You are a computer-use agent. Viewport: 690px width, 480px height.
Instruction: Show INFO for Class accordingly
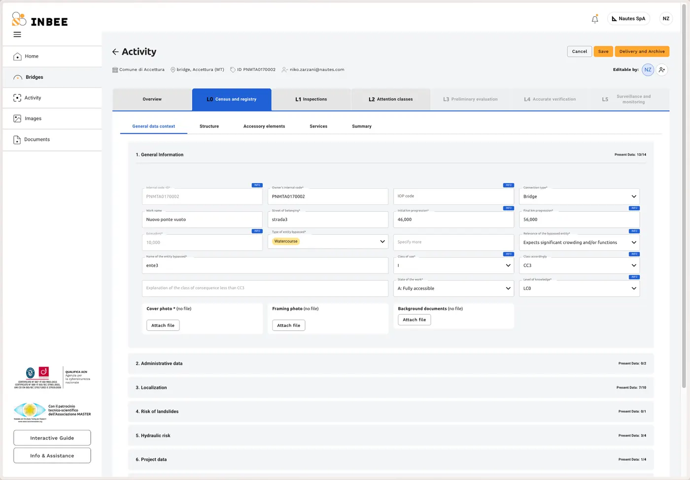[634, 254]
